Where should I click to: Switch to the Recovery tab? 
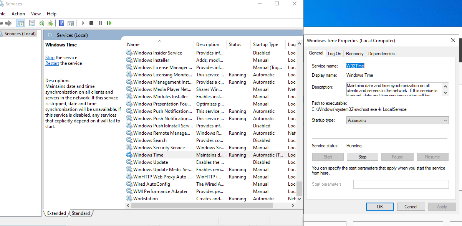(x=354, y=54)
